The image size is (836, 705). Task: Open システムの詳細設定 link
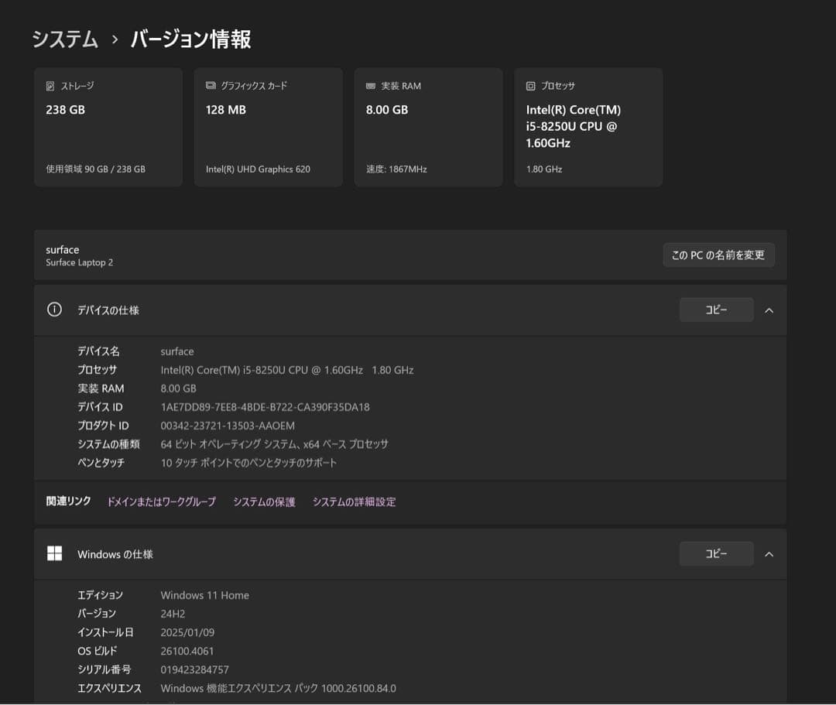pyautogui.click(x=354, y=501)
